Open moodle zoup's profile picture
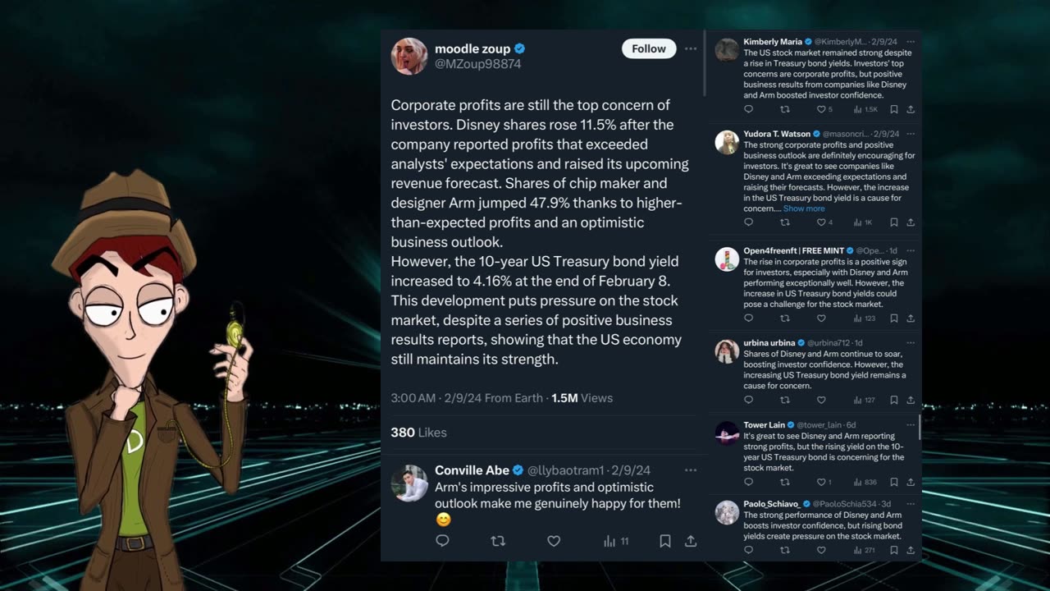 409,56
